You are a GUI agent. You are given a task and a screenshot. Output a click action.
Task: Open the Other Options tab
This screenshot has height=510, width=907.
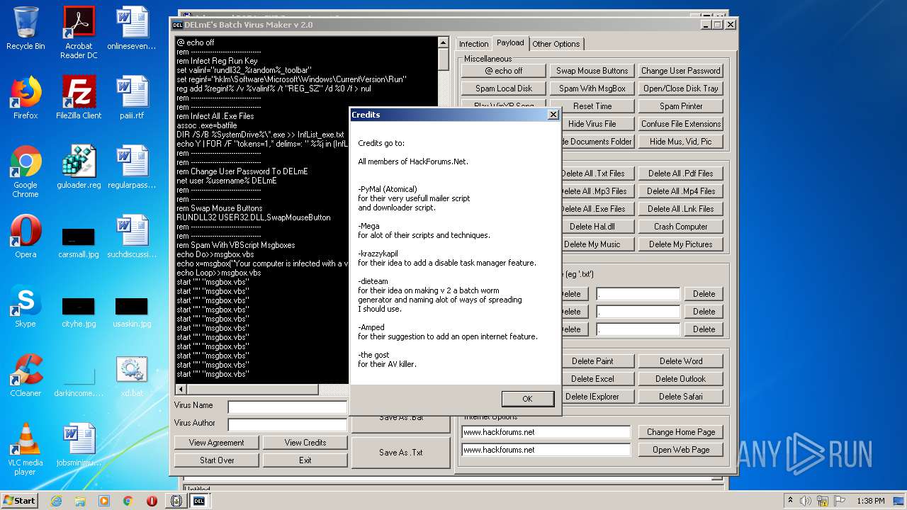point(556,44)
